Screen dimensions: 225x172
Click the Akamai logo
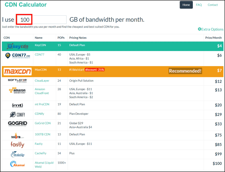coord(17,164)
